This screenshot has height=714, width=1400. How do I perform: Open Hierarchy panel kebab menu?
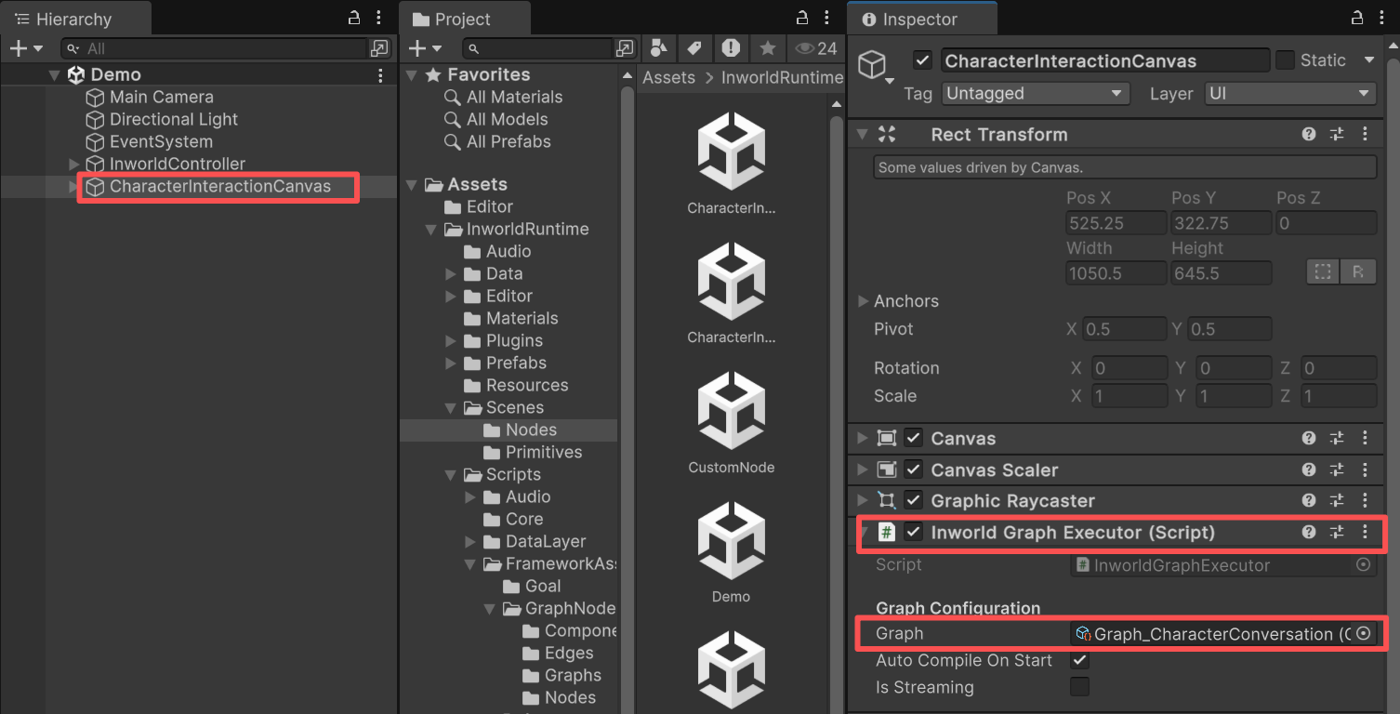(x=379, y=18)
